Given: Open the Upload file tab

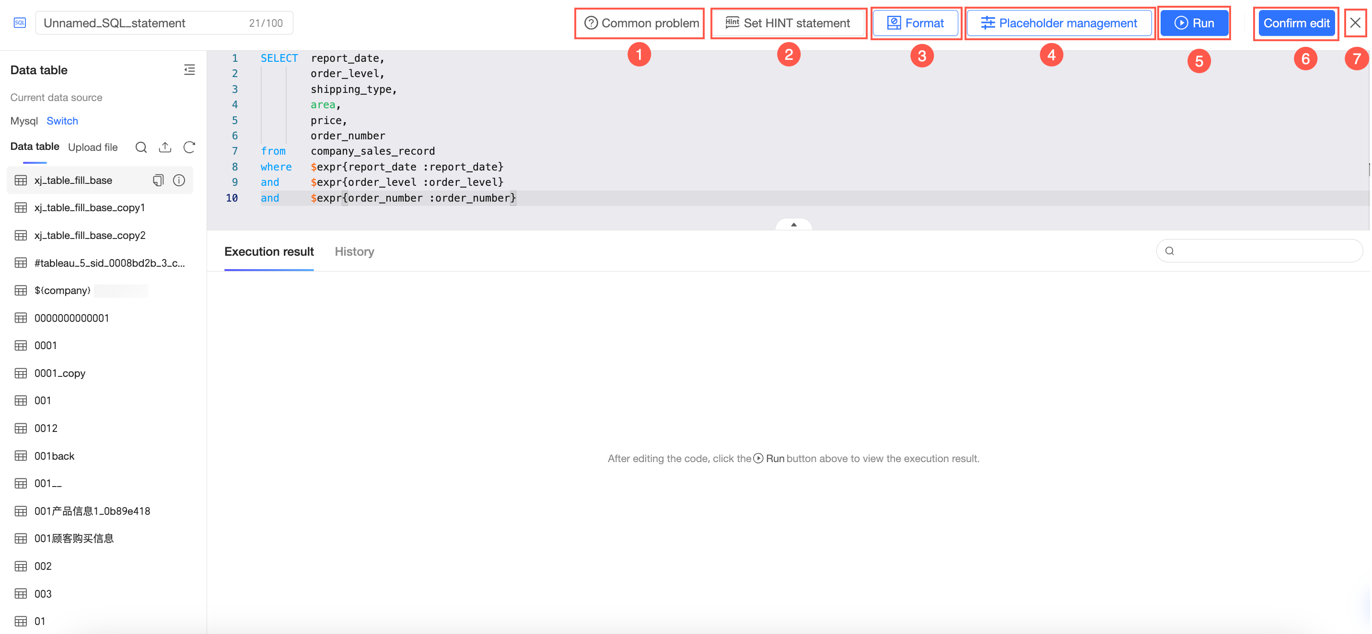Looking at the screenshot, I should (x=93, y=147).
